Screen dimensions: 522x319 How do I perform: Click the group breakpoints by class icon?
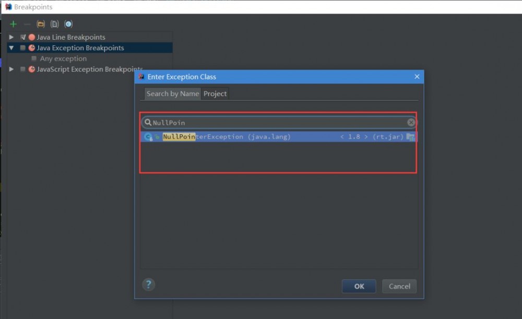click(68, 23)
